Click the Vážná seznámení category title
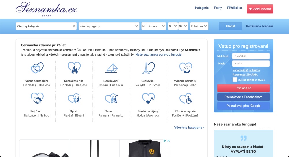289x157 pixels. [x=36, y=81]
